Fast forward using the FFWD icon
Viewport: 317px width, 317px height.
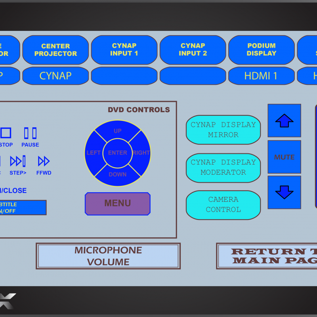44,161
